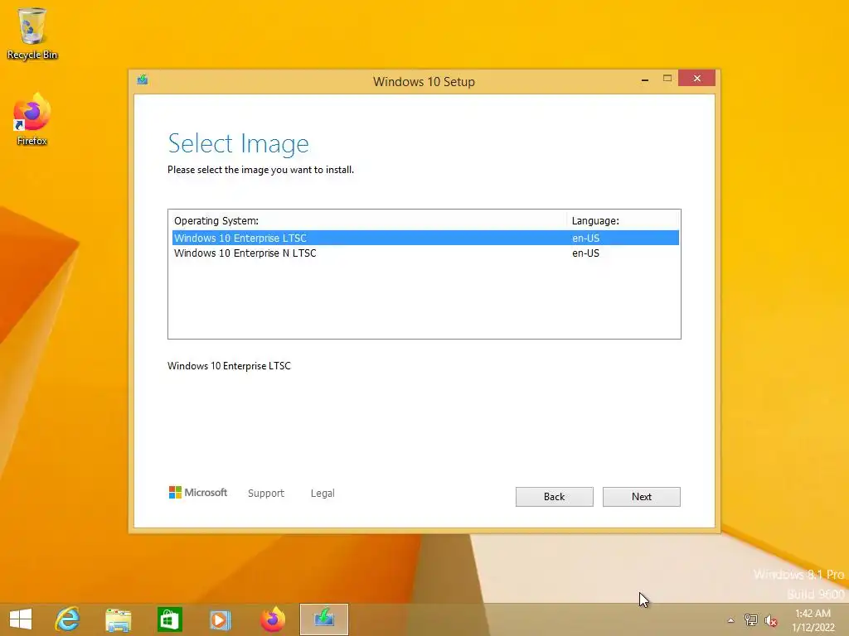Select Windows 10 Enterprise LTSC image row
Image resolution: width=849 pixels, height=636 pixels.
425,238
